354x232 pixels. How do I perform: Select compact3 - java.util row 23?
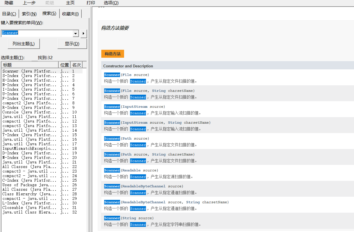point(42,171)
